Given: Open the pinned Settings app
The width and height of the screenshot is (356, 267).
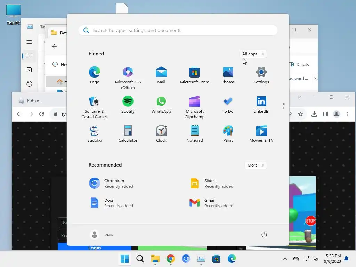Looking at the screenshot, I should tap(261, 75).
